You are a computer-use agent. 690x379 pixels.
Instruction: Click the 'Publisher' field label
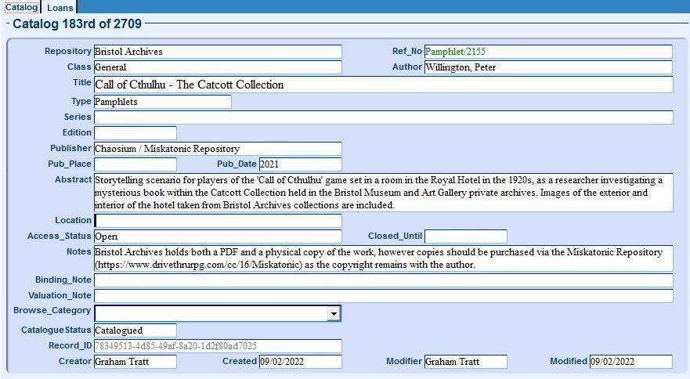[x=70, y=148]
